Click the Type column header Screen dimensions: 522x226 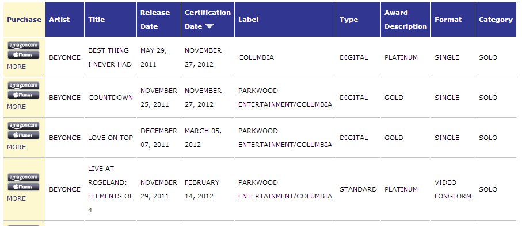click(349, 20)
